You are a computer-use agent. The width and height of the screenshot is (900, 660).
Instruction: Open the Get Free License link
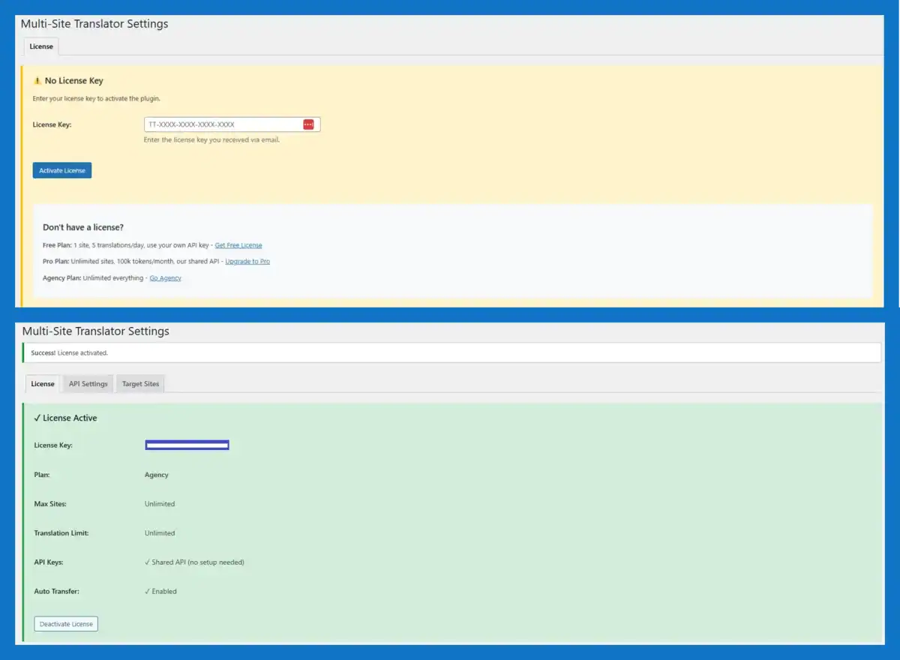238,245
